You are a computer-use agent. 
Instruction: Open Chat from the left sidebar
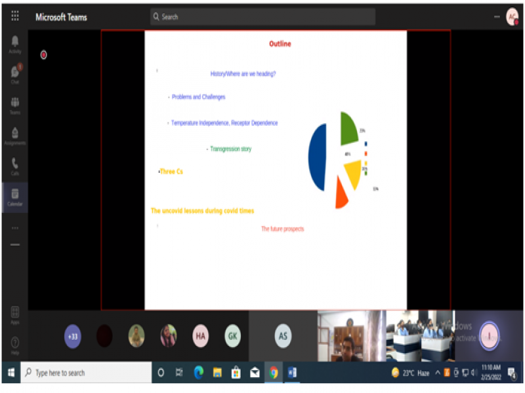14,74
